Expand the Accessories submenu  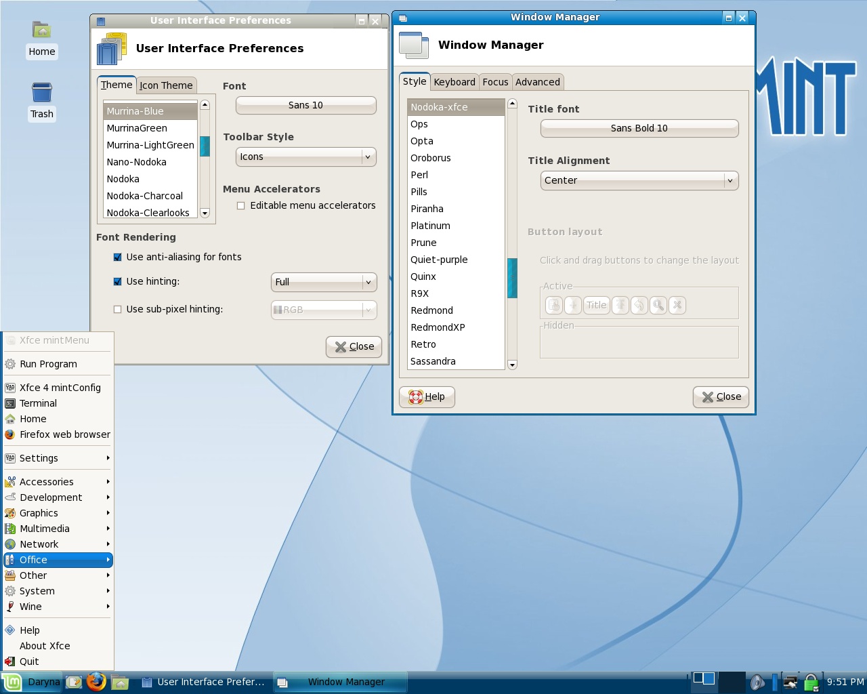[58, 482]
